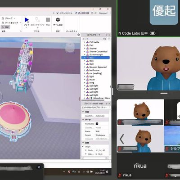This screenshot has height=180, width=180.
Task: Click the Explorer history clock icon
Action: coord(105,39)
